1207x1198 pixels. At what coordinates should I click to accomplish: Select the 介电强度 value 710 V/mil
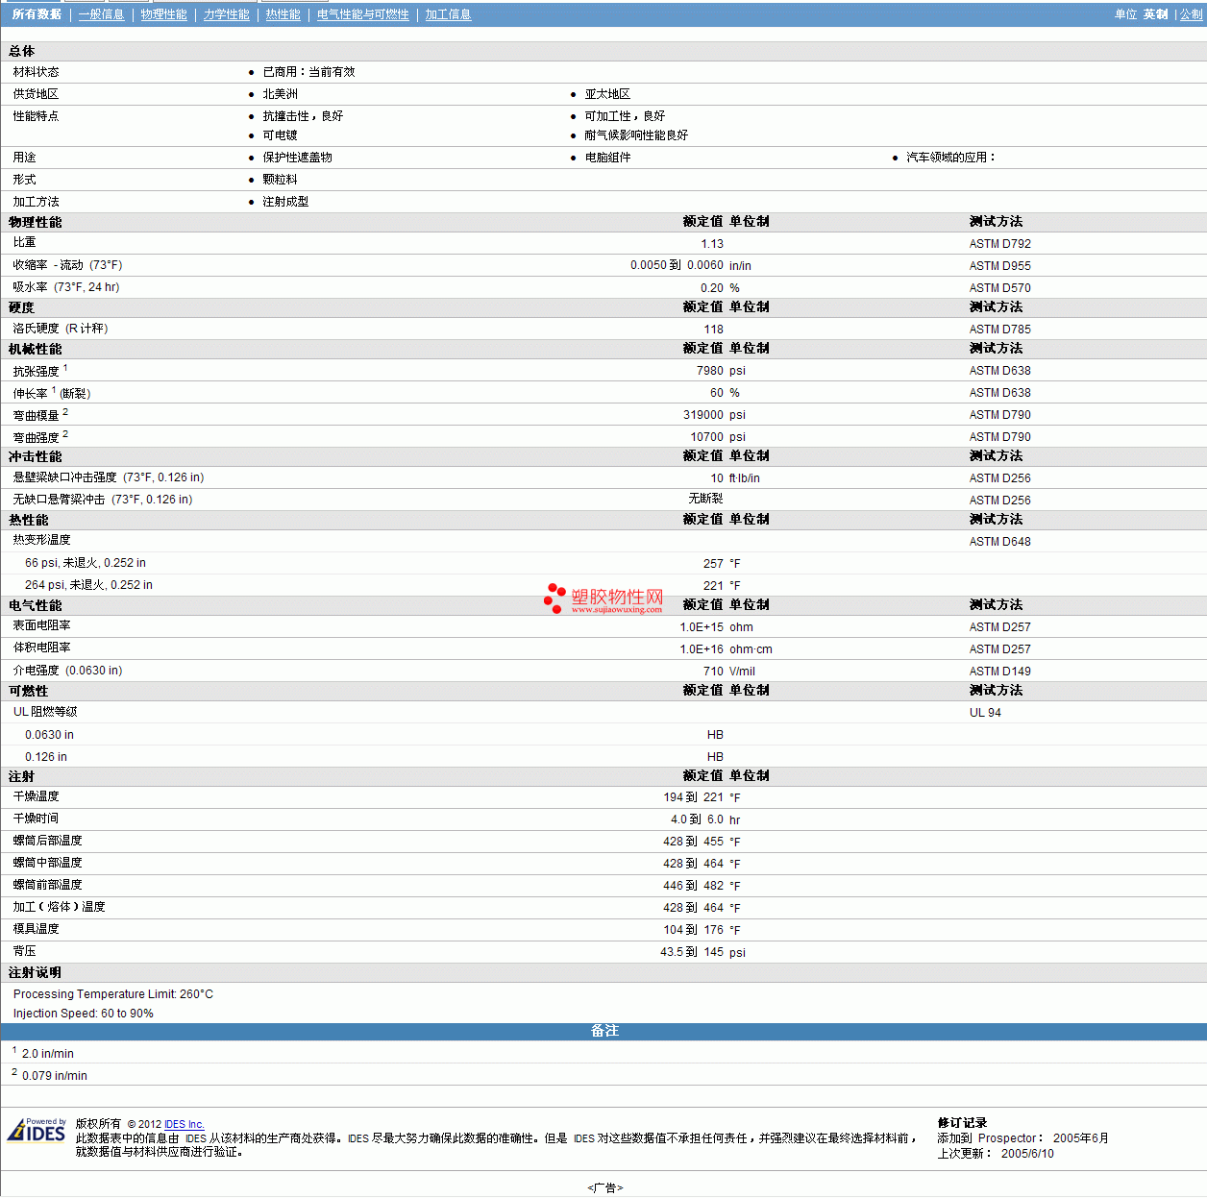coord(728,672)
